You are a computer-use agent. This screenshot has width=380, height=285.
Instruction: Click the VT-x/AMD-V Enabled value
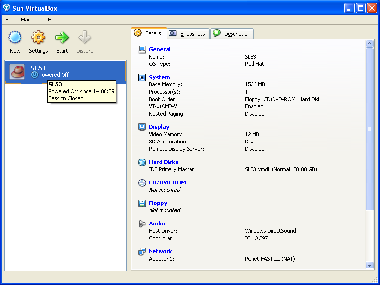254,106
